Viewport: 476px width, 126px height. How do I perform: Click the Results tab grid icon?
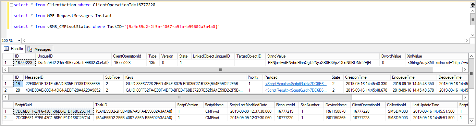[6, 49]
